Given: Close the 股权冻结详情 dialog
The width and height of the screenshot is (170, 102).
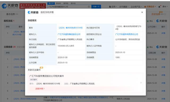Looking at the screenshot, I should point(142,12).
